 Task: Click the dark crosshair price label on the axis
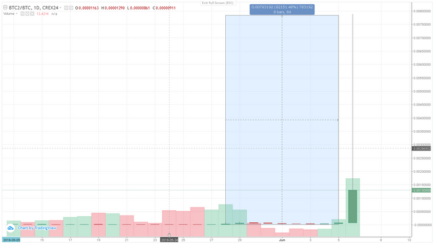[421, 148]
